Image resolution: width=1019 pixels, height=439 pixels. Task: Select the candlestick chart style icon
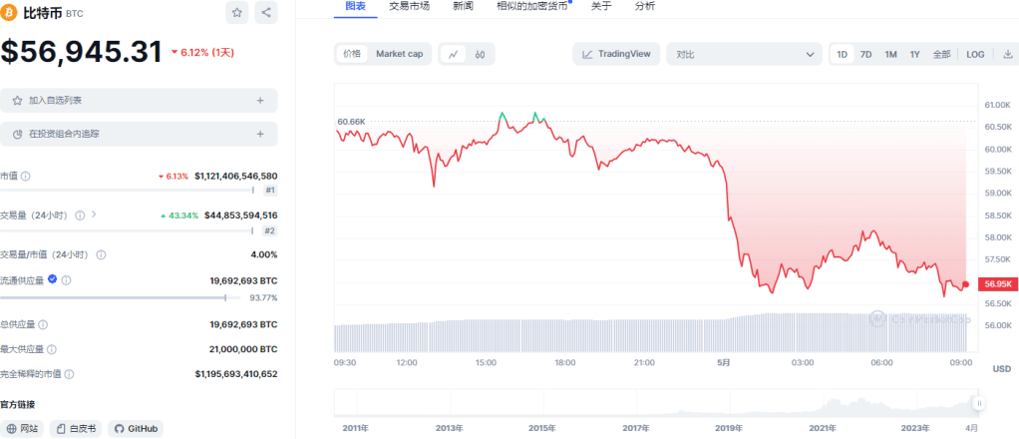(480, 54)
